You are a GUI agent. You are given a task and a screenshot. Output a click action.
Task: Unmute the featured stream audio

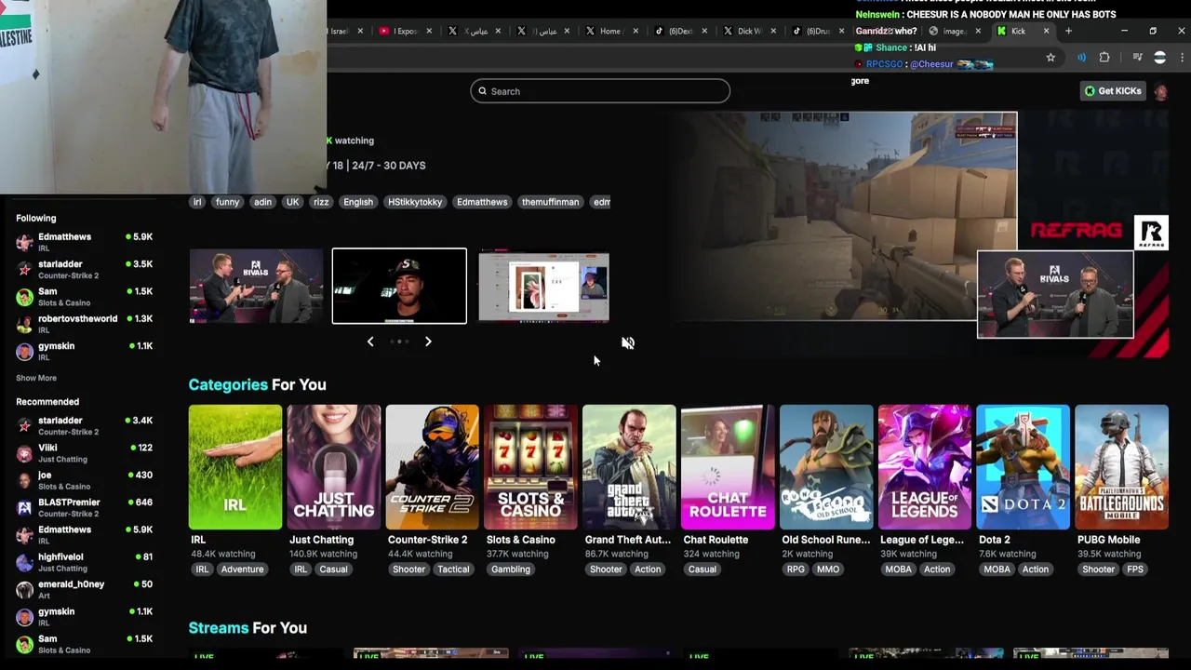click(x=628, y=343)
